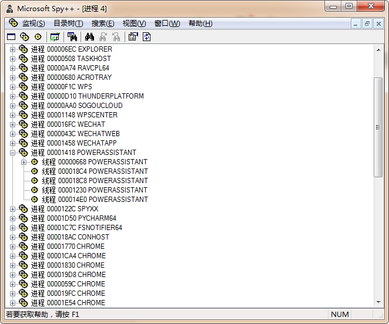
Task: Open the 搜索(E) menu
Action: click(103, 23)
